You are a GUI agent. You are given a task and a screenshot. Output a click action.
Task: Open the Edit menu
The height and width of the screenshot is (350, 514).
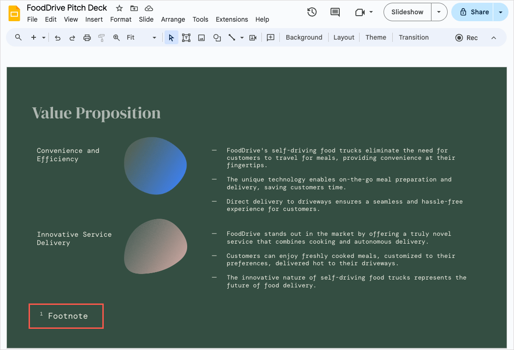[51, 19]
